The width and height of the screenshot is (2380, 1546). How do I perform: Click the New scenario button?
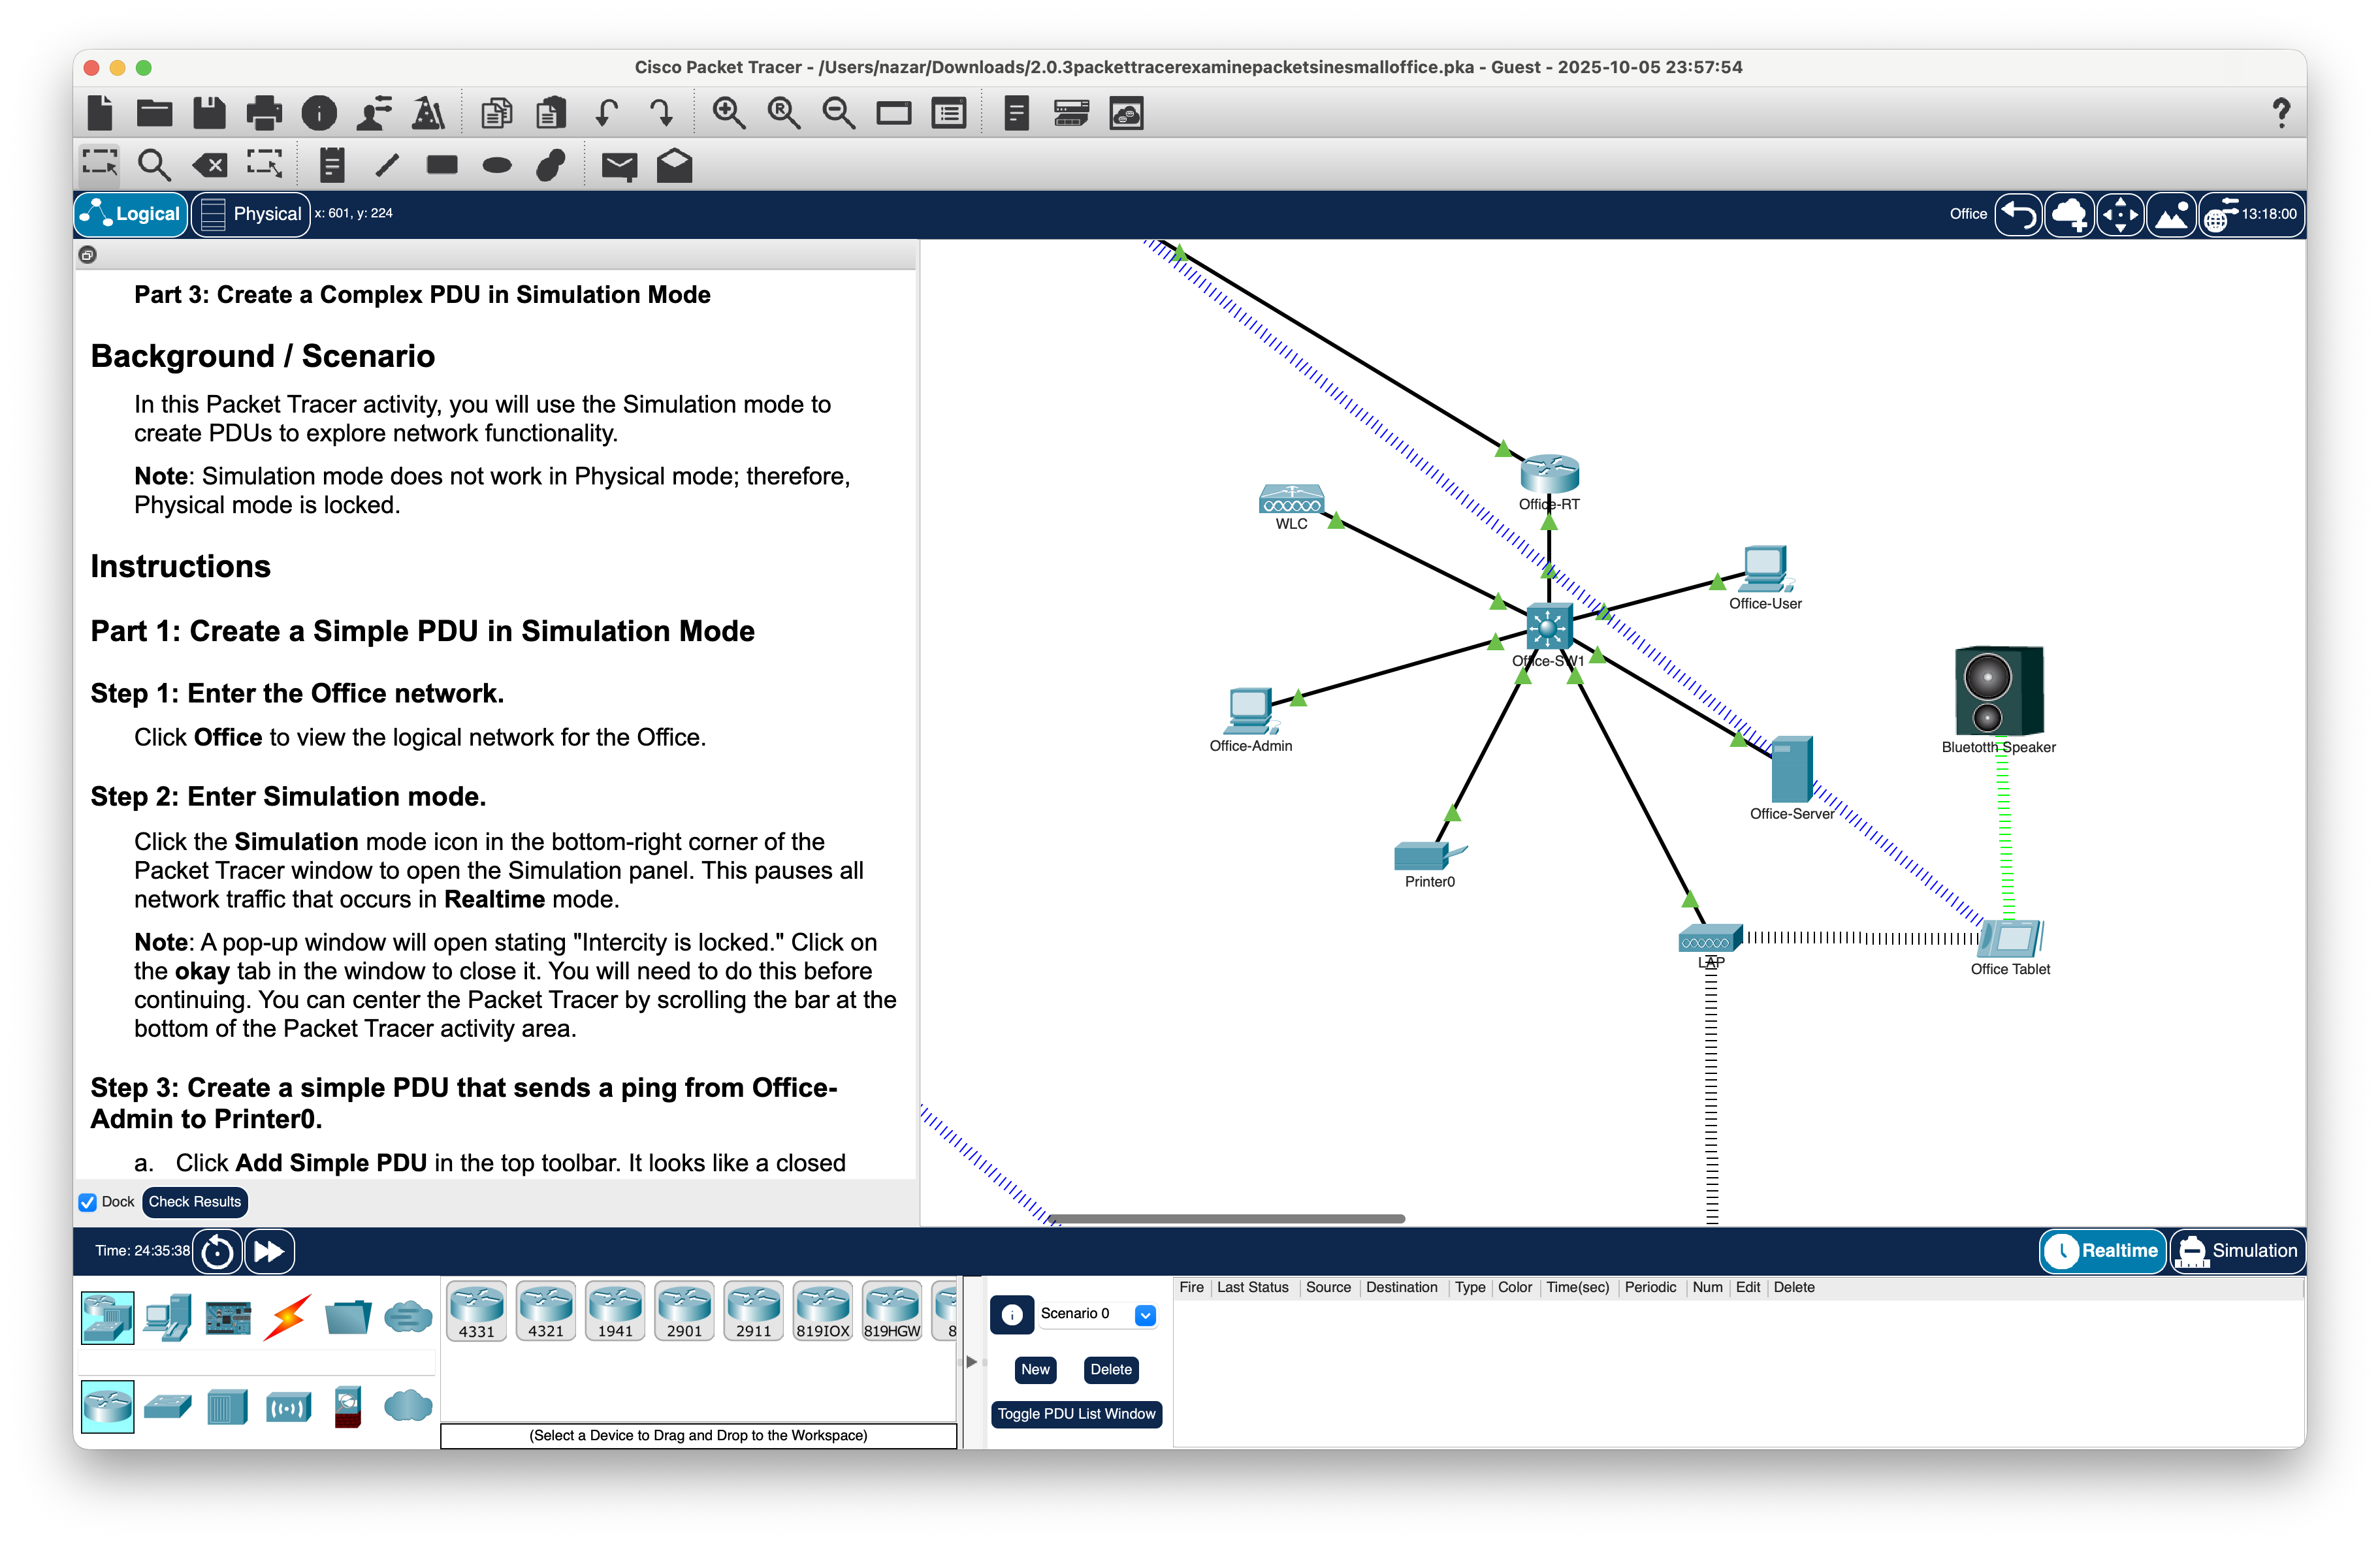1035,1369
